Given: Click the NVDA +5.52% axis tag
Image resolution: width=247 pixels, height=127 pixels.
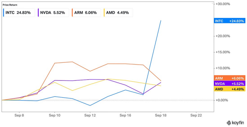Looking at the screenshot, I should click(230, 83).
